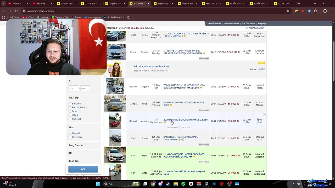This screenshot has height=188, width=335.
Task: Open the bookmarks folder icon
Action: coord(129,17)
